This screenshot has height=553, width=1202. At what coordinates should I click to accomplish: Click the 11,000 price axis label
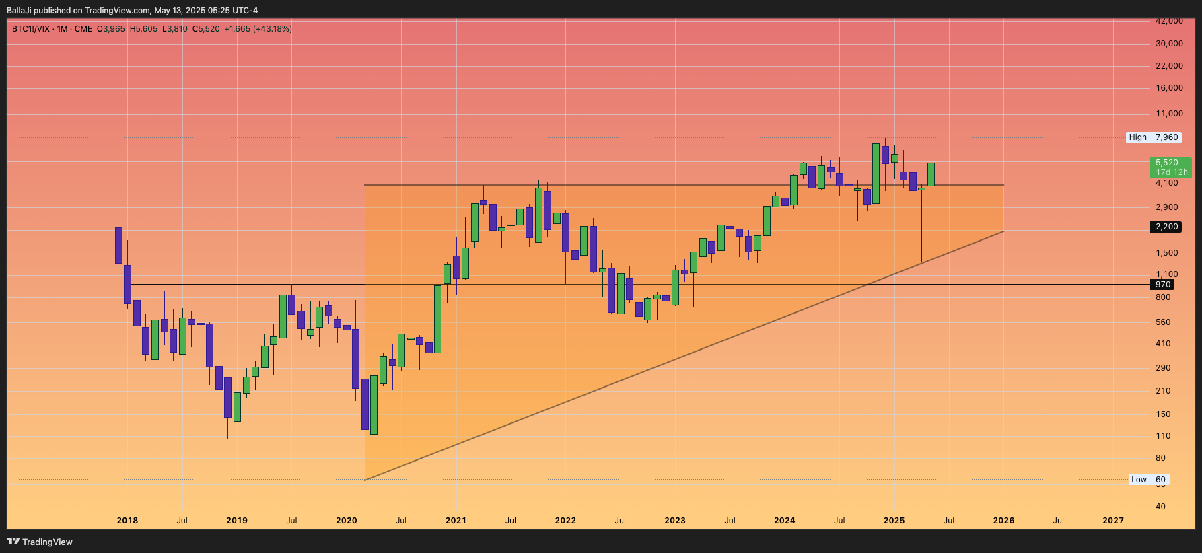point(1169,114)
